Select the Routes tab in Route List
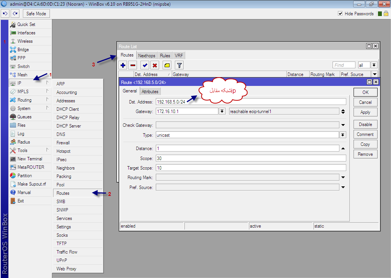 127,55
